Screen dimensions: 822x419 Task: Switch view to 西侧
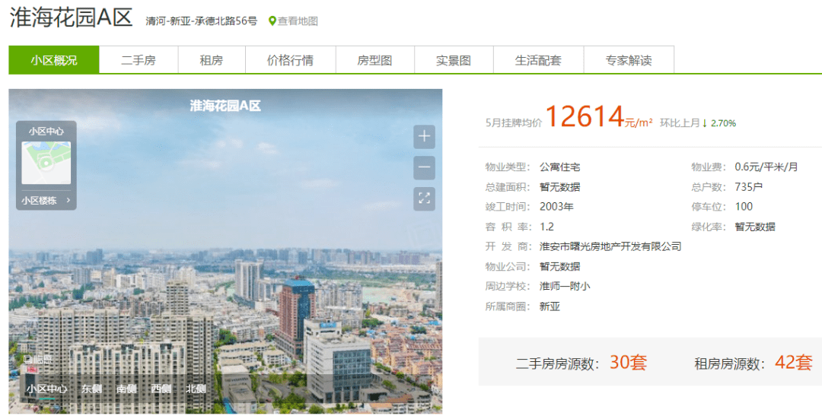coord(161,389)
